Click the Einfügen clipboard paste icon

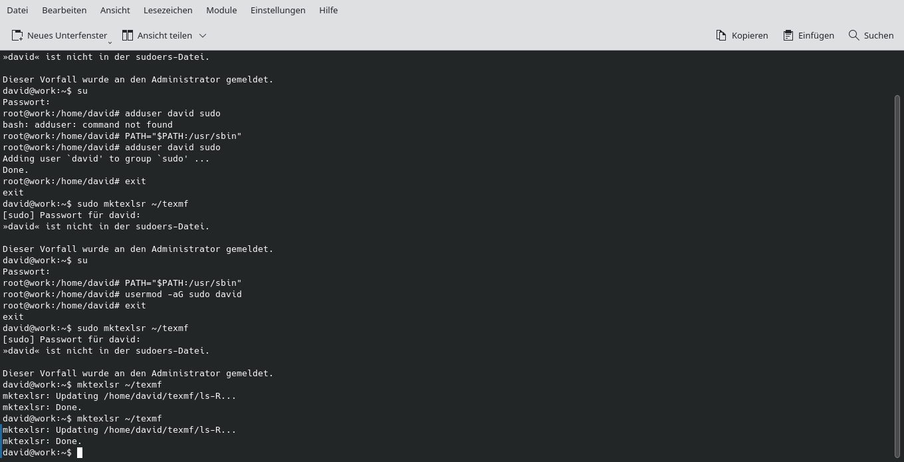(x=788, y=35)
